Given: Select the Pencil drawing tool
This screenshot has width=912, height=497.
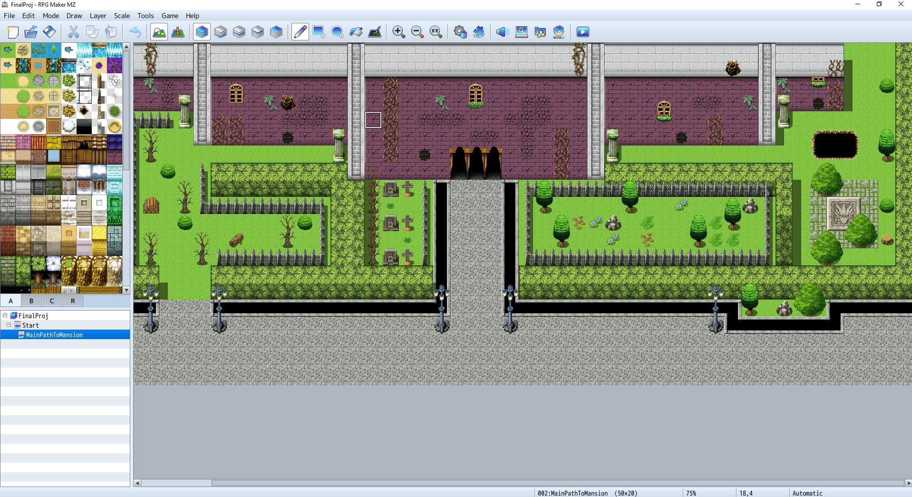Looking at the screenshot, I should click(300, 32).
